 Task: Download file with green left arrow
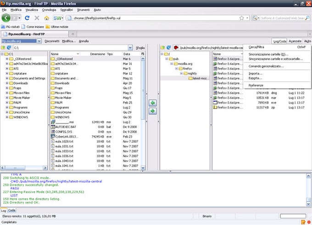tap(153, 103)
